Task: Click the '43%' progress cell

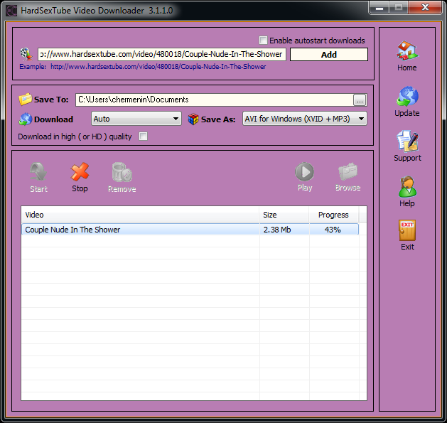Action: click(333, 230)
